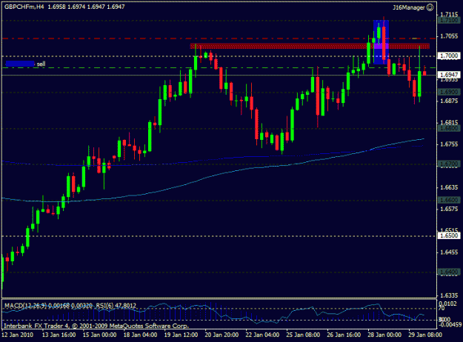Click the green dash-dot horizontal line
The image size is (463, 342).
click(x=219, y=68)
